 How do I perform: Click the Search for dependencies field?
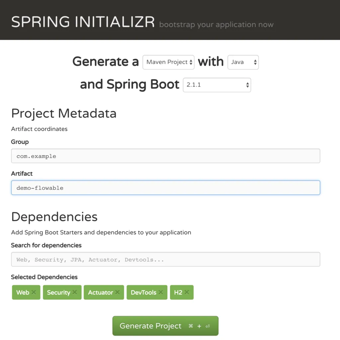coord(166,259)
